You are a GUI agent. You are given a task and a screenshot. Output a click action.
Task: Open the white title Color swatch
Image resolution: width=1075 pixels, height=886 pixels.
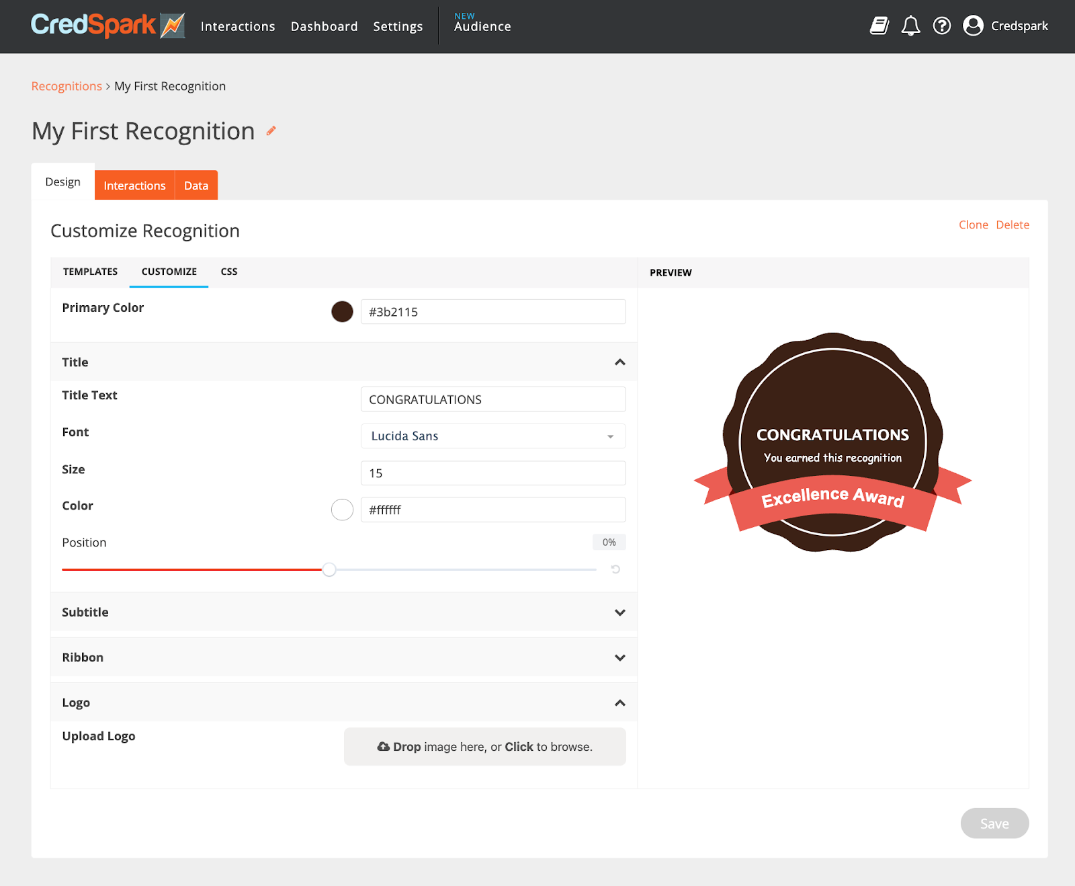coord(342,510)
